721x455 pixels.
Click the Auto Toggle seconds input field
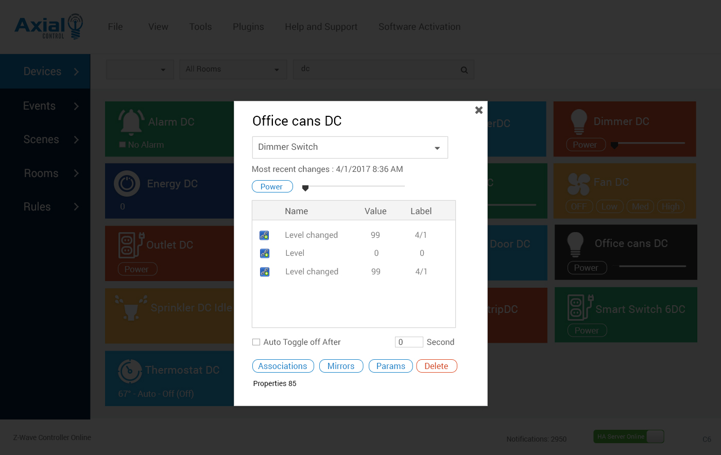(x=409, y=342)
